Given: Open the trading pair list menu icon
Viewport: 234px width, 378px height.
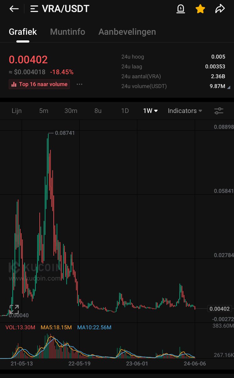Looking at the screenshot, I should 34,9.
